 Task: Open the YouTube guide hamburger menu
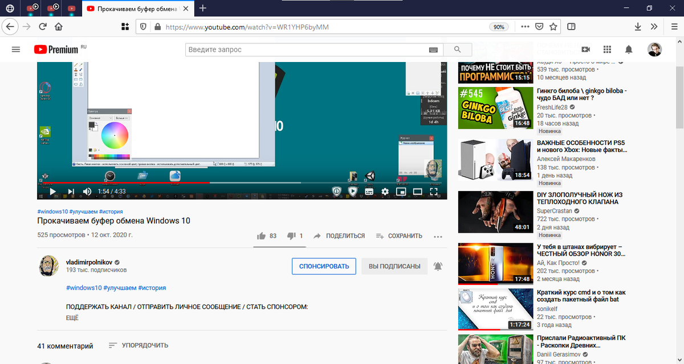click(16, 49)
